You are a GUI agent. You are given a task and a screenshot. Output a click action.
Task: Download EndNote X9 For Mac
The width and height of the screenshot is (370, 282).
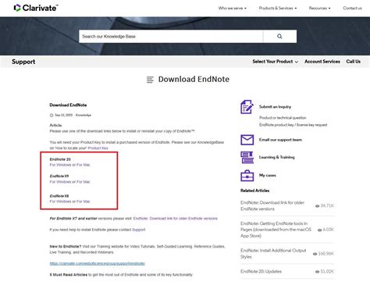point(84,182)
